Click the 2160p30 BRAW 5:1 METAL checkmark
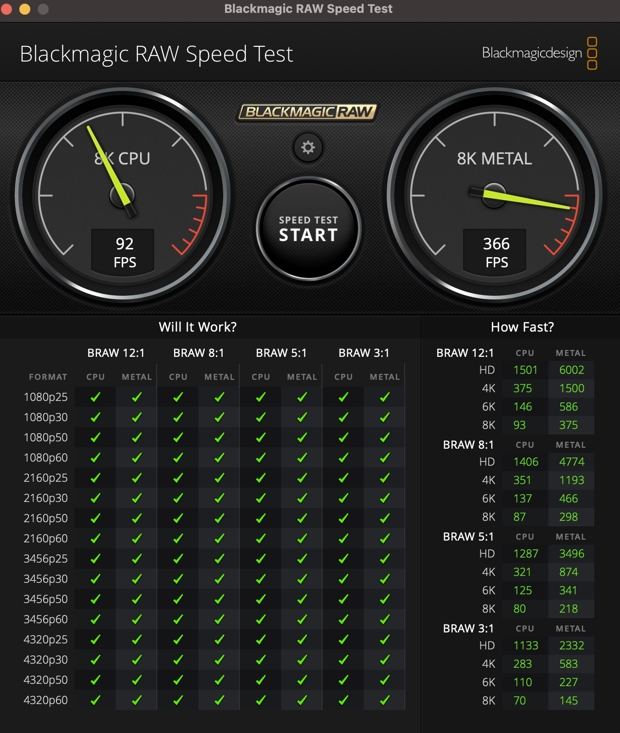The width and height of the screenshot is (620, 733). [x=302, y=498]
